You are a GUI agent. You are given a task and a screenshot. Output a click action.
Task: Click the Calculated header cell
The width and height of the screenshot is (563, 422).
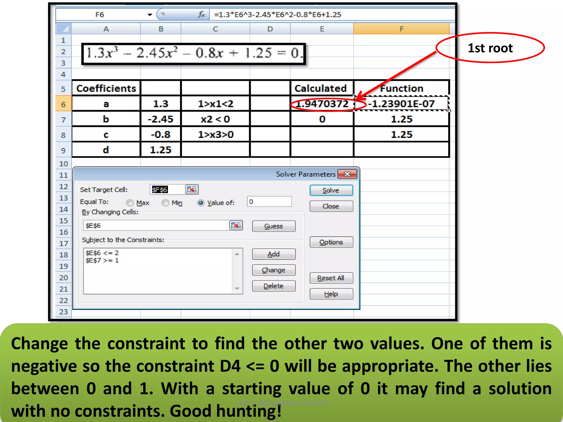point(322,88)
